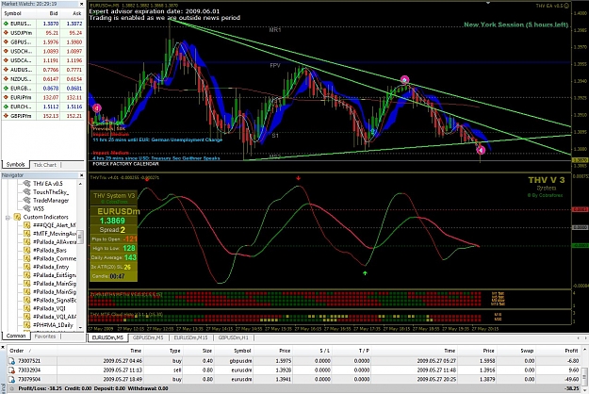The height and width of the screenshot is (394, 589).
Task: Close the Navigator panel
Action: (81, 175)
